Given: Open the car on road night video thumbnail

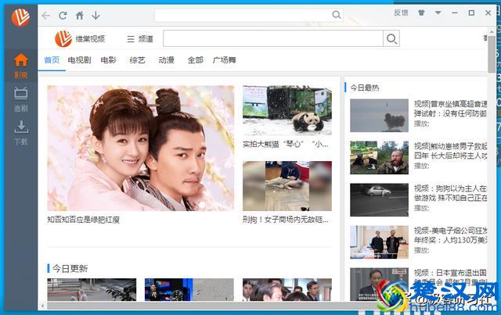Looking at the screenshot, I should tap(379, 200).
